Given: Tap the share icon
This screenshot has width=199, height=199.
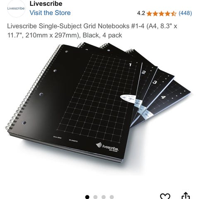Looking at the screenshot, I should coord(186,196).
